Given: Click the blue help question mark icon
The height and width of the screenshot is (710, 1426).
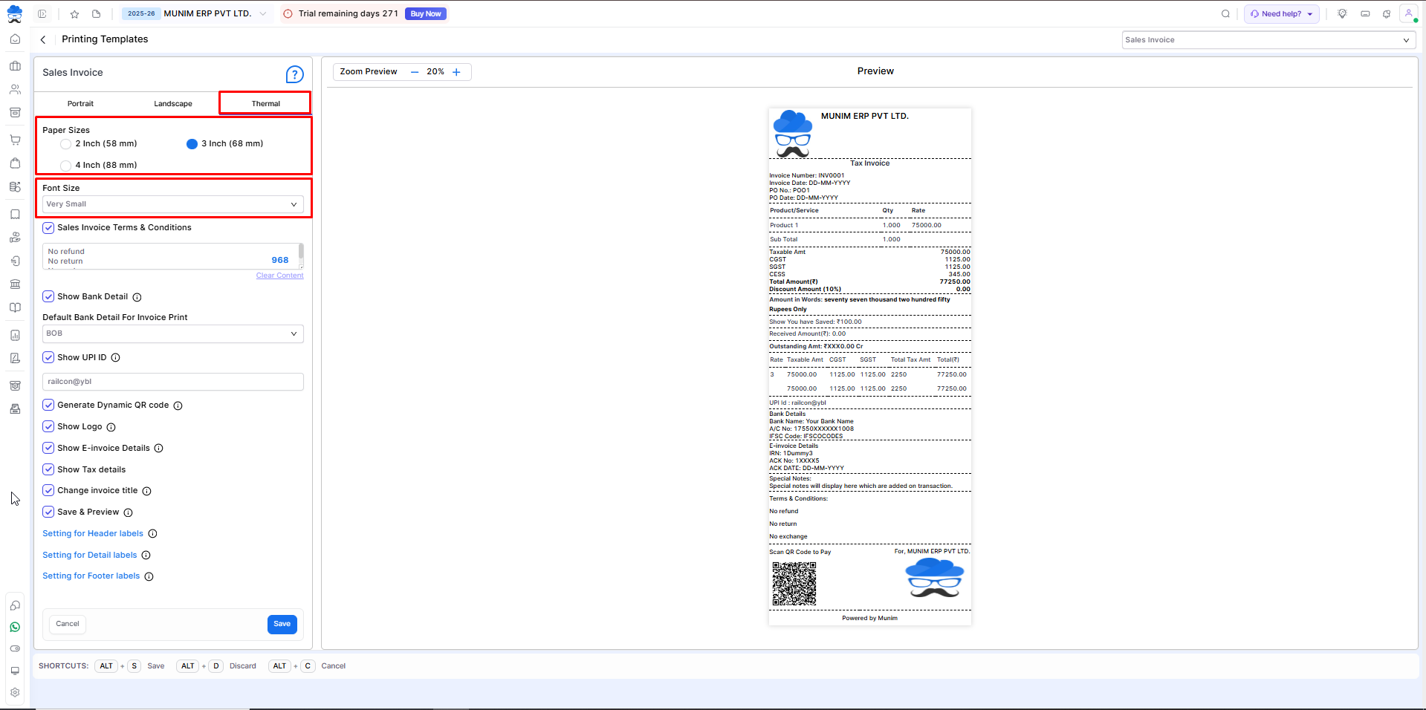Looking at the screenshot, I should tap(294, 74).
